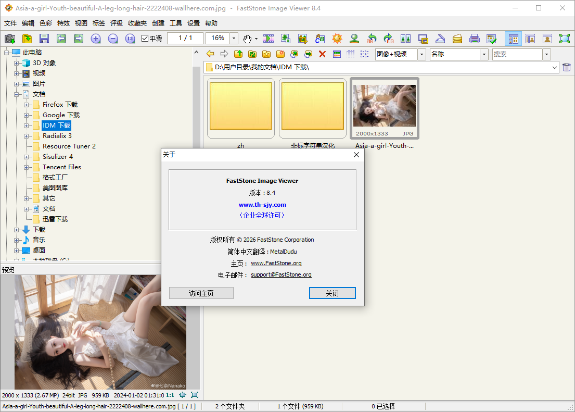Switch to single image view layout
This screenshot has width=575, height=412.
pyautogui.click(x=547, y=39)
